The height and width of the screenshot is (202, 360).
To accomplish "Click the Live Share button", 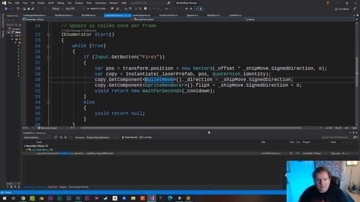I will [x=342, y=9].
